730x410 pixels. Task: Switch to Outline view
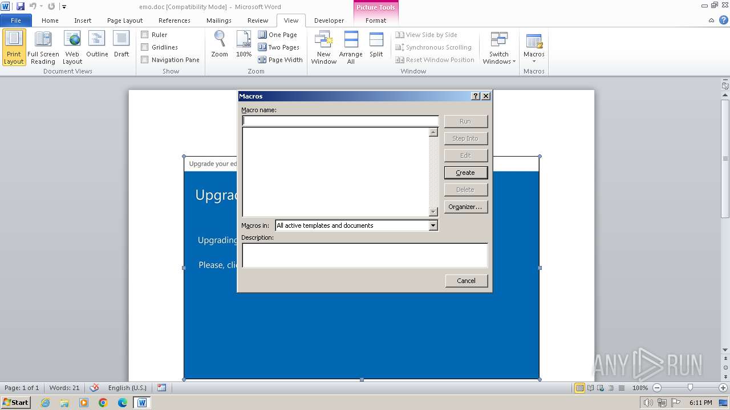point(97,44)
